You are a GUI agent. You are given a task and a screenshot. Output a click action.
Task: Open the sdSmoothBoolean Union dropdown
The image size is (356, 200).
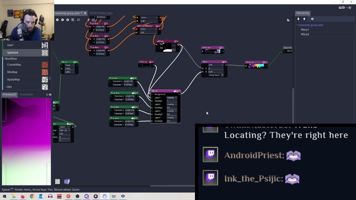(149, 29)
